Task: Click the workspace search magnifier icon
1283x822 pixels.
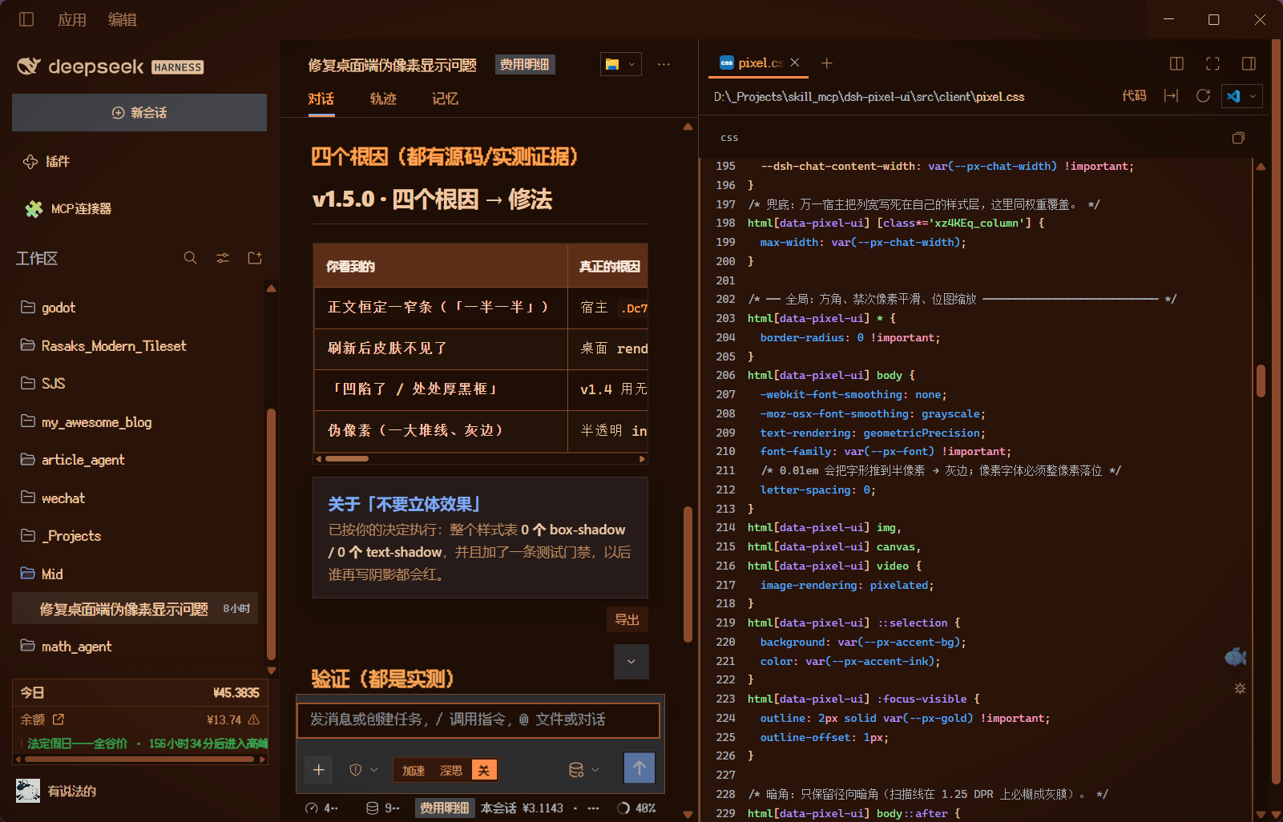Action: 190,258
